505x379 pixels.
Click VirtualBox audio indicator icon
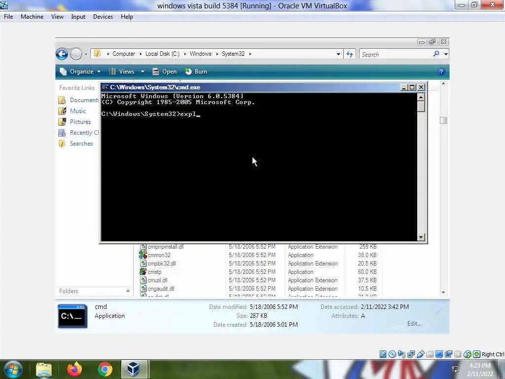(401, 354)
